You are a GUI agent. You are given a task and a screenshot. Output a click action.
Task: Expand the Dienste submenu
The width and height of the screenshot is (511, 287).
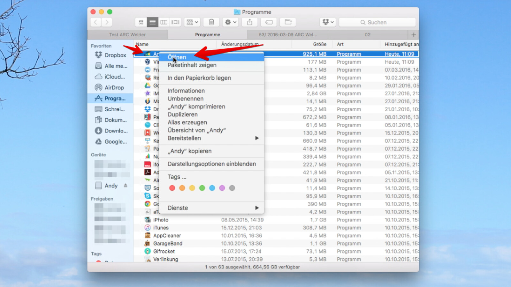pyautogui.click(x=178, y=208)
